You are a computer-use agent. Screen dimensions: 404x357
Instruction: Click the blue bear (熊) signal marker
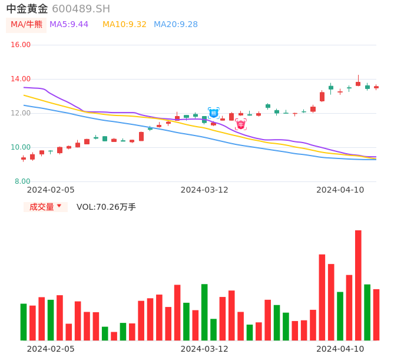213,113
